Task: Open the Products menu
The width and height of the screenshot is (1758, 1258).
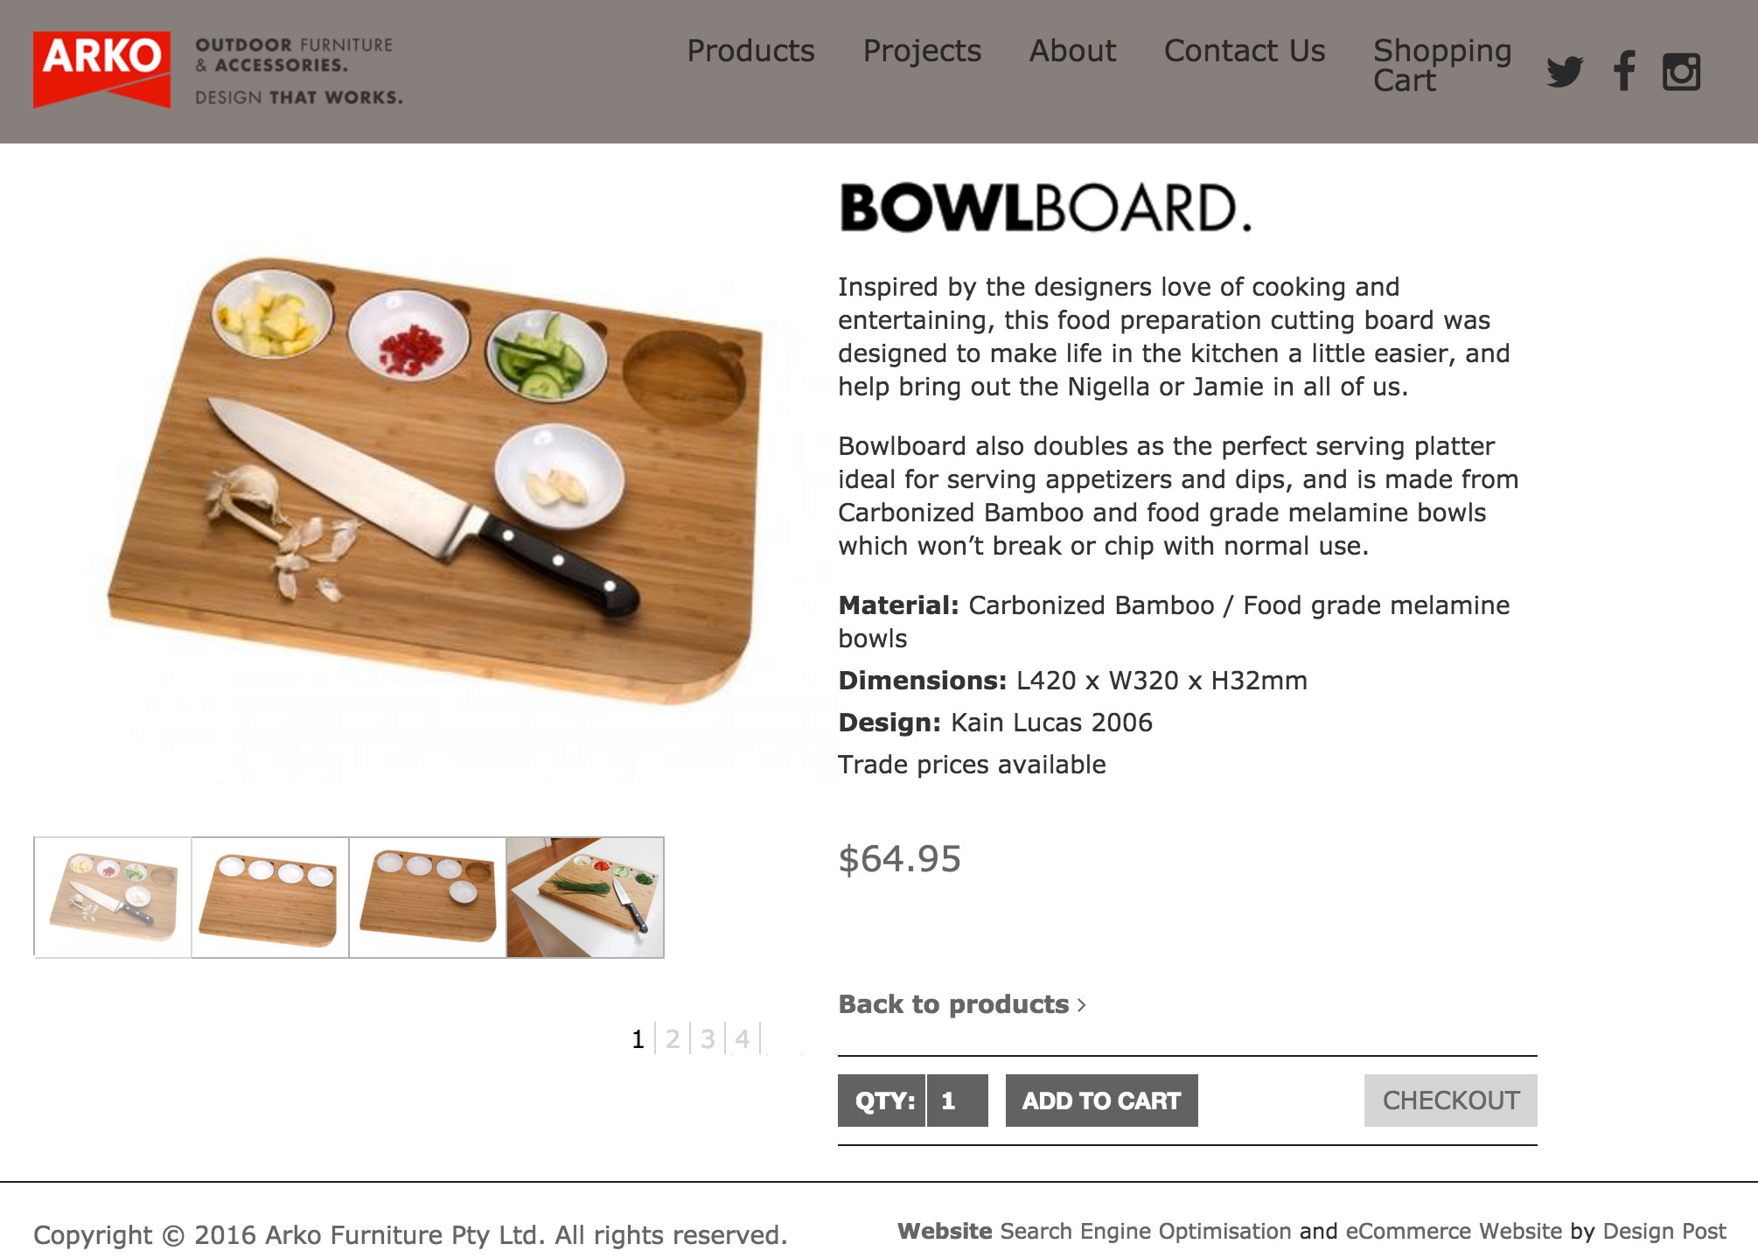Action: click(750, 51)
